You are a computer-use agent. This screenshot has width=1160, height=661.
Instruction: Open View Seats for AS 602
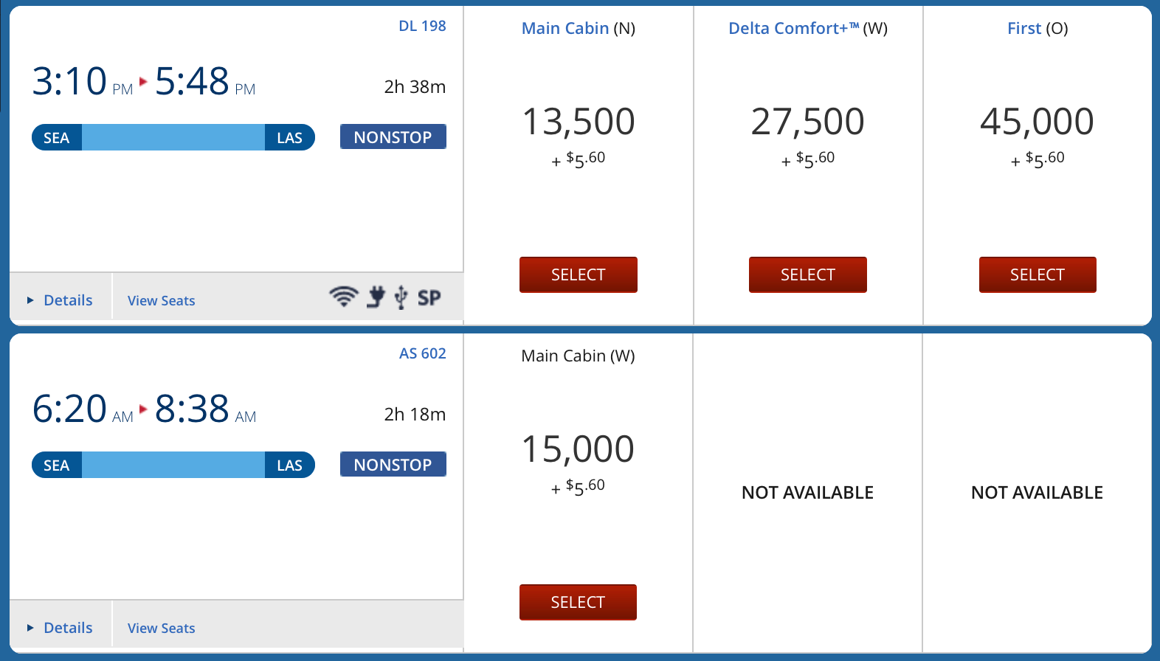pos(161,628)
